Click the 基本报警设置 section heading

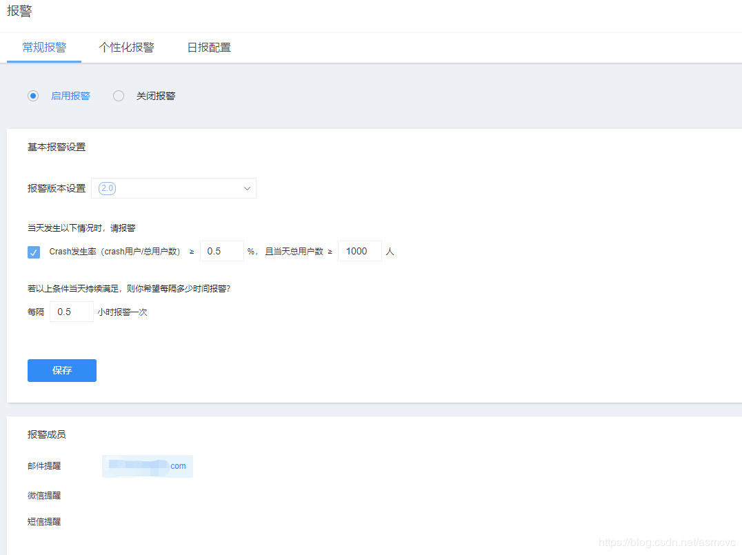click(57, 147)
